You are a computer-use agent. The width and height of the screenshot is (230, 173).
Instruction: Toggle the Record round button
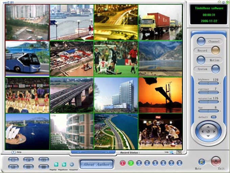[x=215, y=51]
